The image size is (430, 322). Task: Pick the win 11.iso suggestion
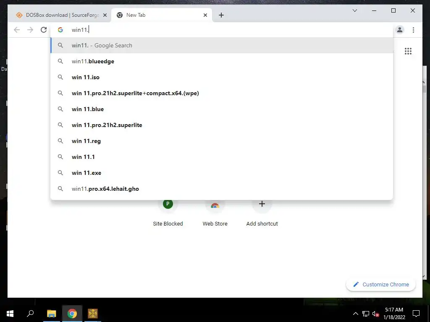tap(222, 77)
